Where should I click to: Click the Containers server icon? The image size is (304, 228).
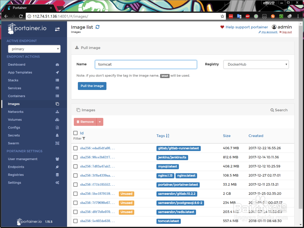(x=57, y=96)
